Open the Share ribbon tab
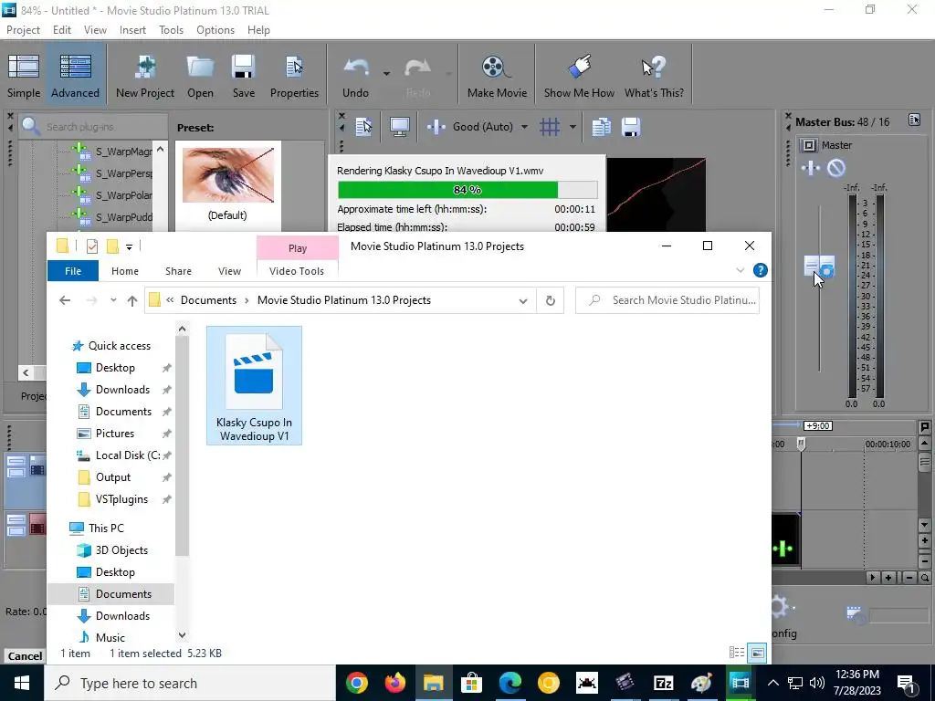935x701 pixels. pos(178,270)
